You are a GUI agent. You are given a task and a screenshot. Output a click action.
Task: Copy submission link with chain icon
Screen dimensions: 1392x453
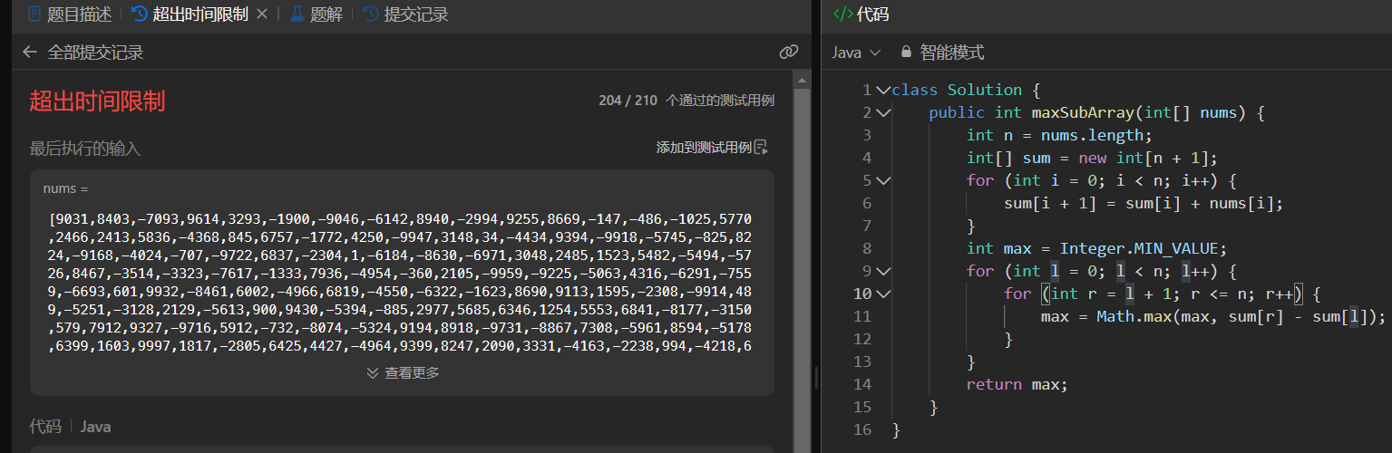[788, 53]
